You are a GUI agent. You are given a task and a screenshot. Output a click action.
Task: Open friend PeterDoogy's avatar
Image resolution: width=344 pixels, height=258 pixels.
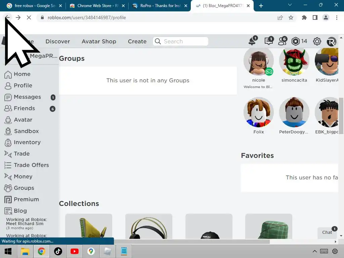click(x=294, y=112)
